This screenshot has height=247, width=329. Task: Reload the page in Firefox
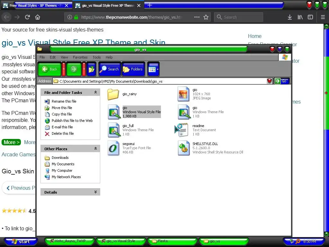tap(27, 17)
